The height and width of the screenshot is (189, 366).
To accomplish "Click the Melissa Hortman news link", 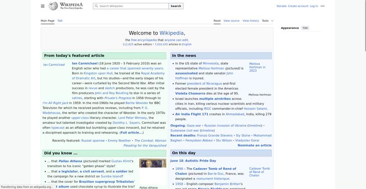I will pyautogui.click(x=211, y=68).
